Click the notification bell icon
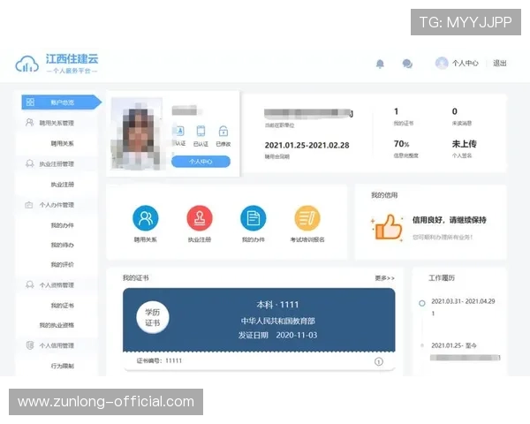Screen dimensions: 530x424 coord(381,64)
